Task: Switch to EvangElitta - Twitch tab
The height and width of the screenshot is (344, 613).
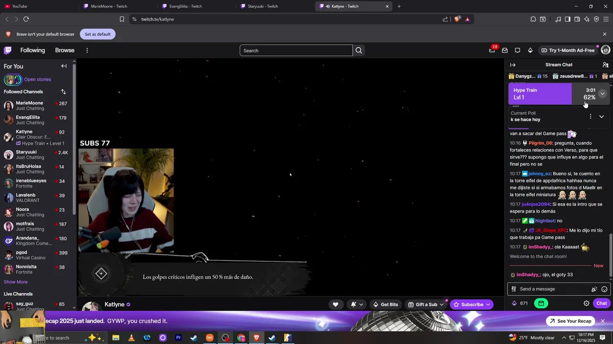Action: click(x=195, y=6)
